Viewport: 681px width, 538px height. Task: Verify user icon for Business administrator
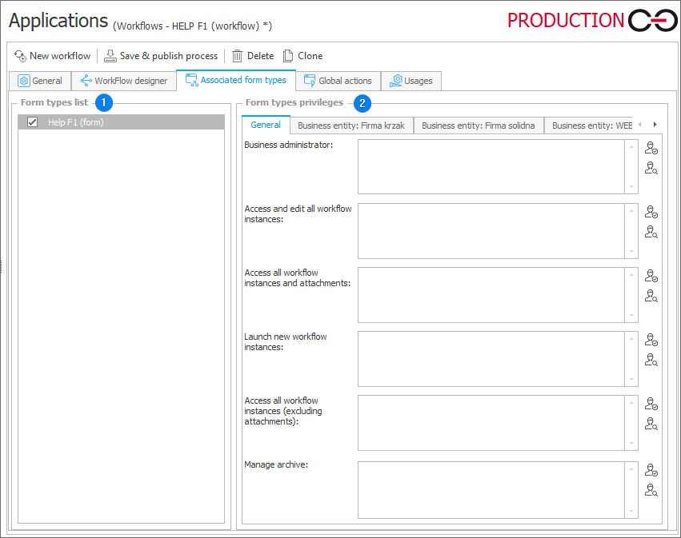pyautogui.click(x=651, y=148)
